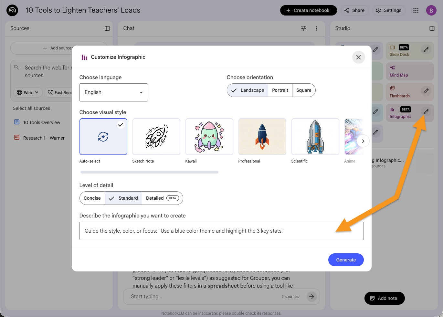Click the Generate button
The image size is (443, 317).
[346, 260]
